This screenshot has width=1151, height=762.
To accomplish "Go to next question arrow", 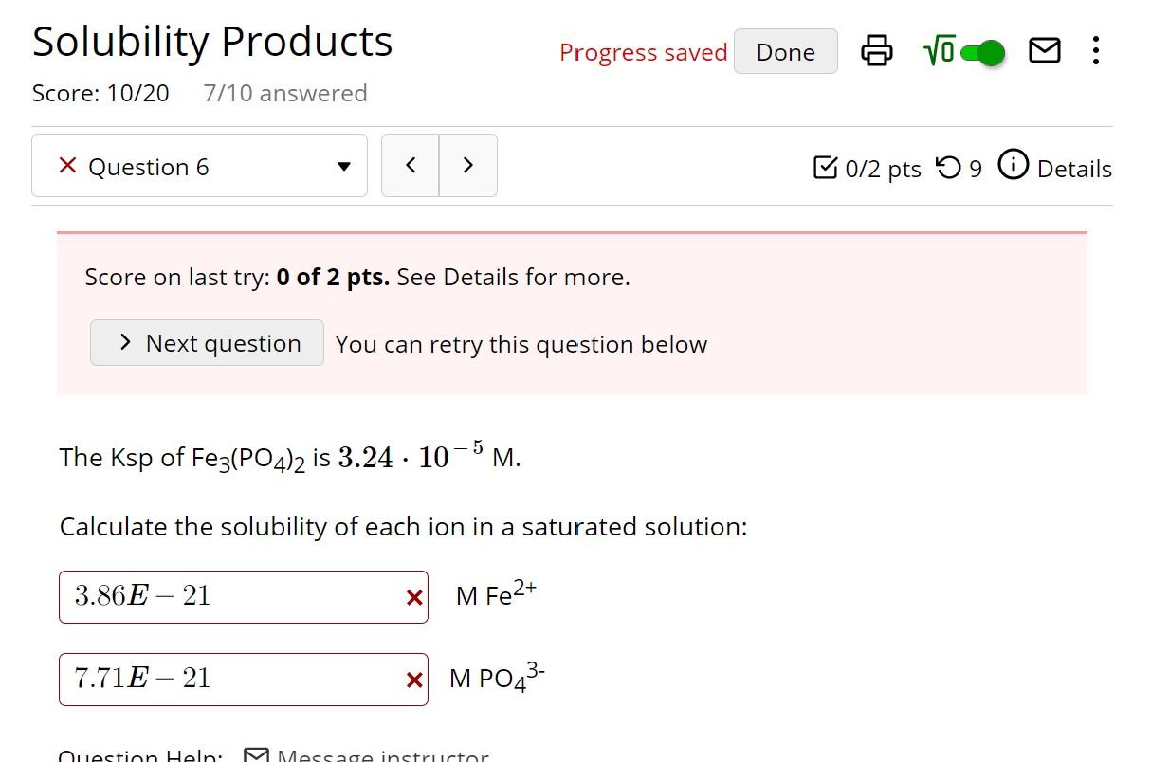I will click(x=468, y=166).
